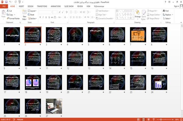The height and width of the screenshot is (121, 183).
Task: Open the Section dropdown
Action: (32, 18)
